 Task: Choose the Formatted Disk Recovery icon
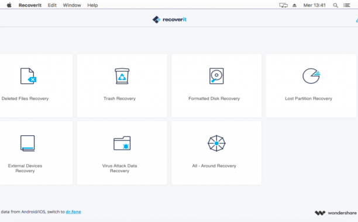point(216,76)
